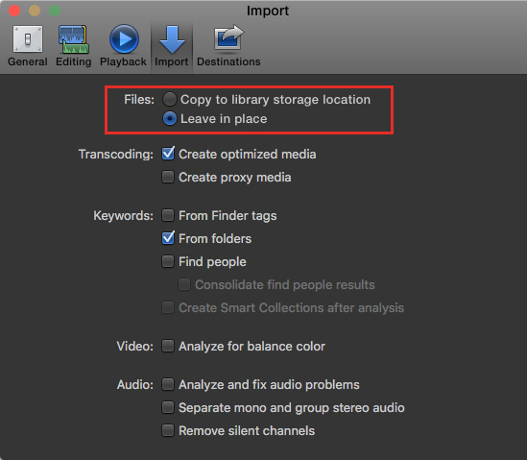527x460 pixels.
Task: Select the Import preferences icon
Action: pos(172,46)
